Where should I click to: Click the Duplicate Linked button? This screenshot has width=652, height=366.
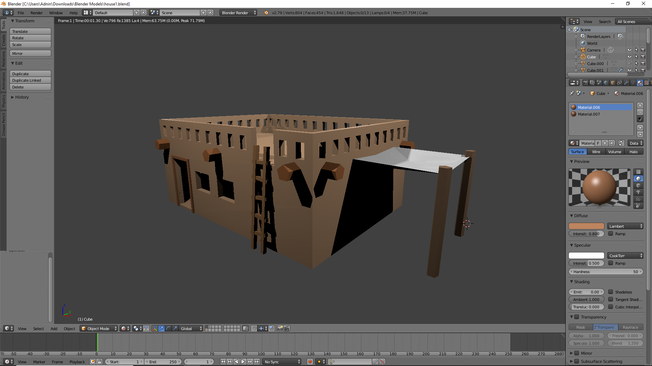click(x=30, y=80)
